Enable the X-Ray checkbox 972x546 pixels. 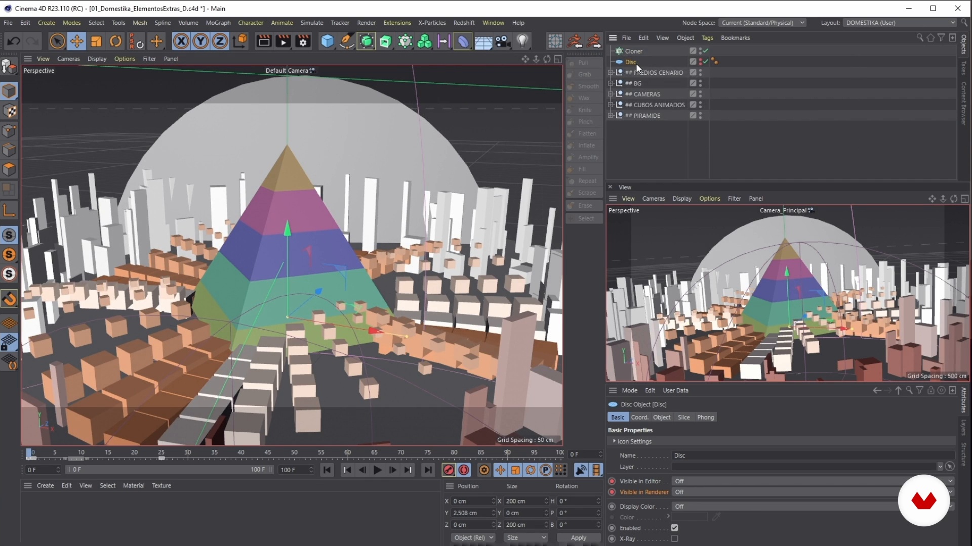674,539
